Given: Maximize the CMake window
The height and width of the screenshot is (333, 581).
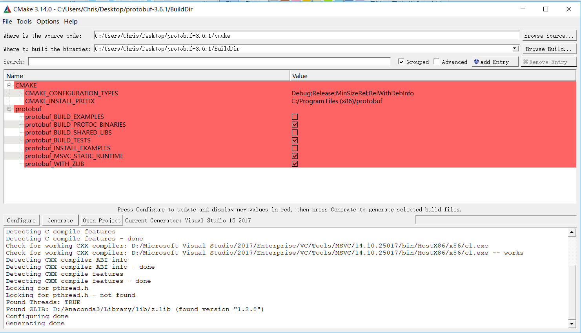Looking at the screenshot, I should tap(546, 9).
